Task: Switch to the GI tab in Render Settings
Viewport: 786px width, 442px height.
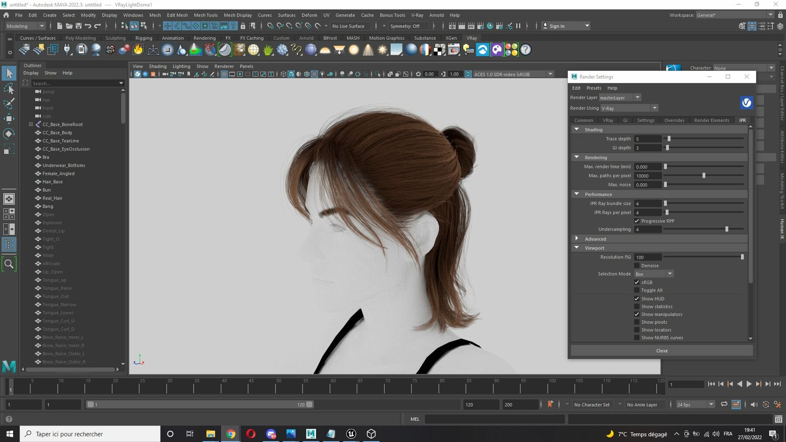Action: [x=625, y=120]
